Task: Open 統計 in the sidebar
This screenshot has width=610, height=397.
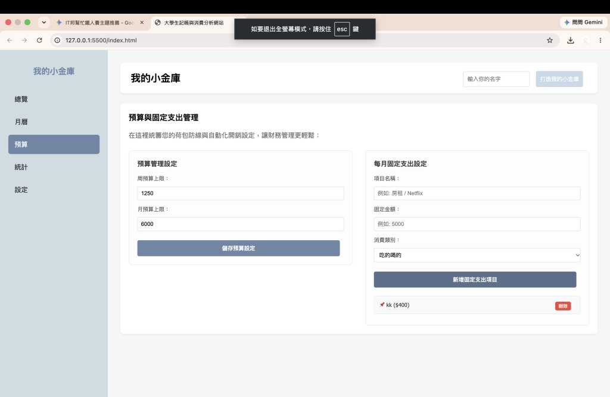Action: coord(54,167)
